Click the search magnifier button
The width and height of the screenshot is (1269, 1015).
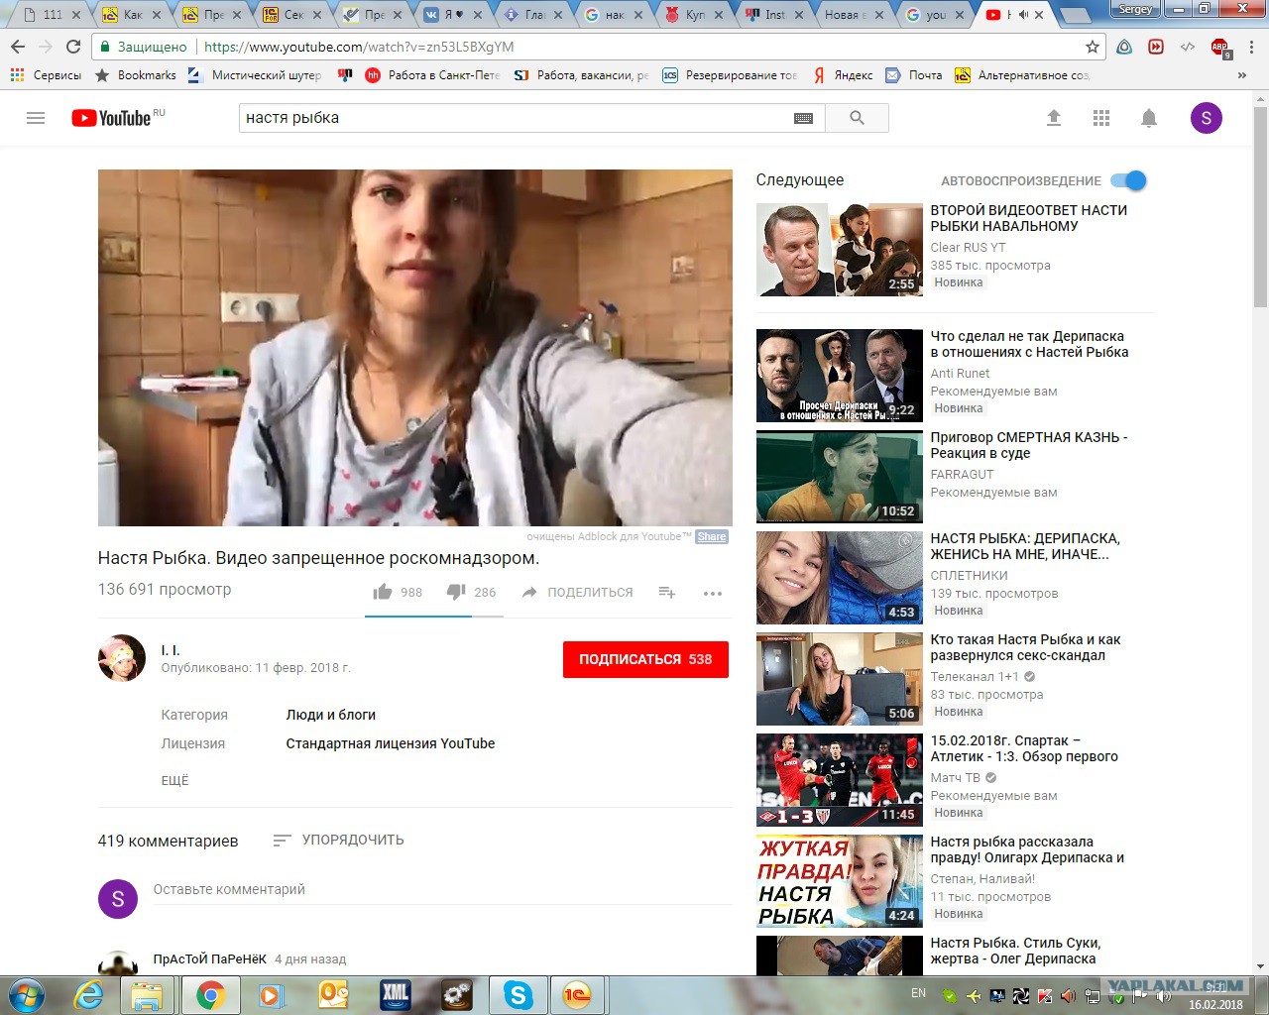[x=857, y=118]
